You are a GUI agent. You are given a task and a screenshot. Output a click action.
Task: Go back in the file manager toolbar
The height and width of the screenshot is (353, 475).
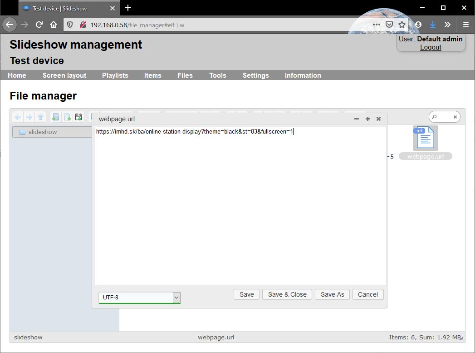point(18,117)
